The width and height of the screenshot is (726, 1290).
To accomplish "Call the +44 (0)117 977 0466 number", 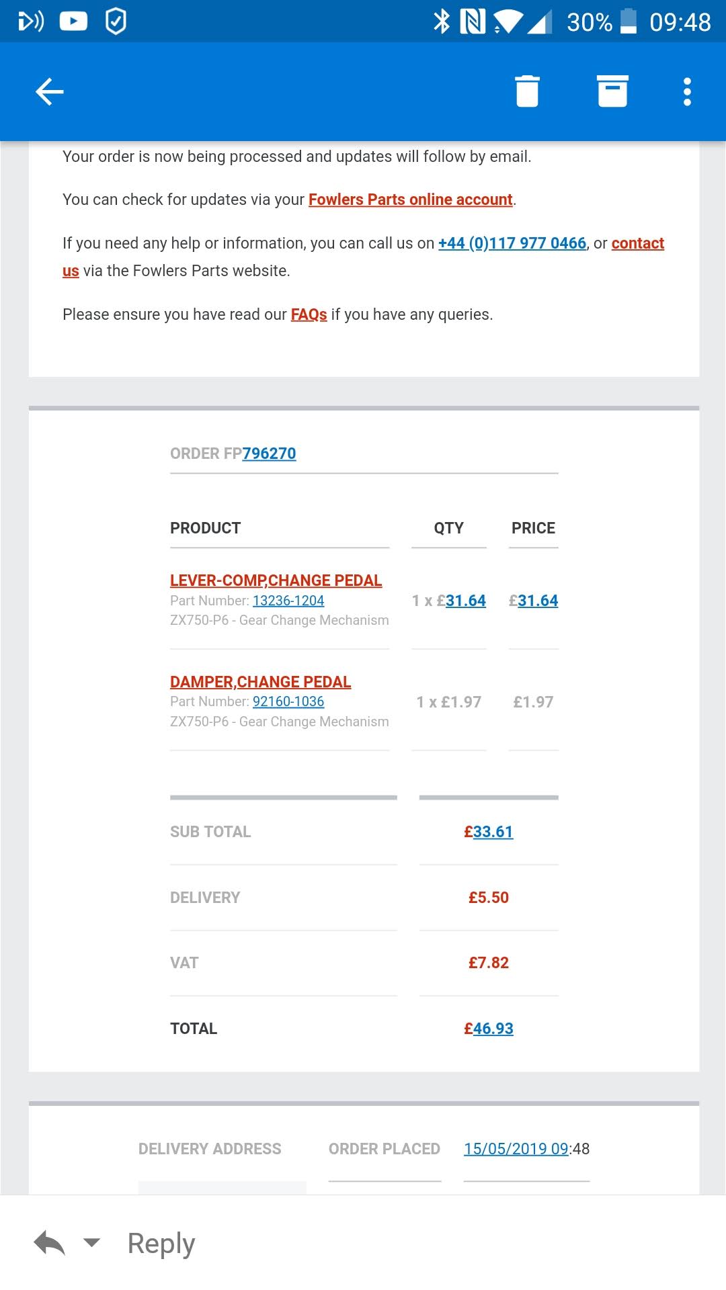I will coord(512,243).
